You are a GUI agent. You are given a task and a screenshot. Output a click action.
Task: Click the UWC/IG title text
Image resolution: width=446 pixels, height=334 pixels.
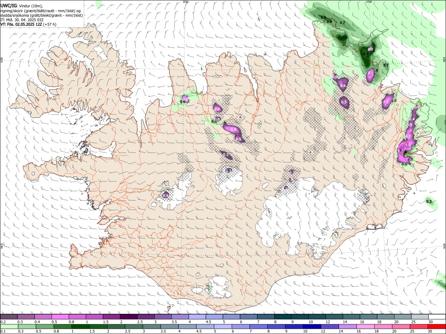point(9,5)
